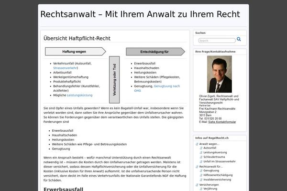Open Leistungskuerzung sidebar page

(215, 152)
